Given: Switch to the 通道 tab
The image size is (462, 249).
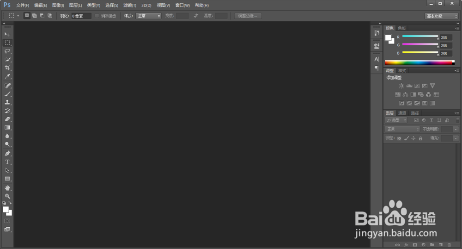Looking at the screenshot, I should coord(402,113).
